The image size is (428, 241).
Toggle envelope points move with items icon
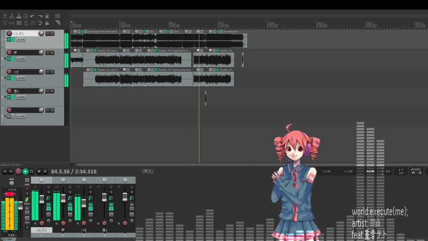tap(26, 23)
